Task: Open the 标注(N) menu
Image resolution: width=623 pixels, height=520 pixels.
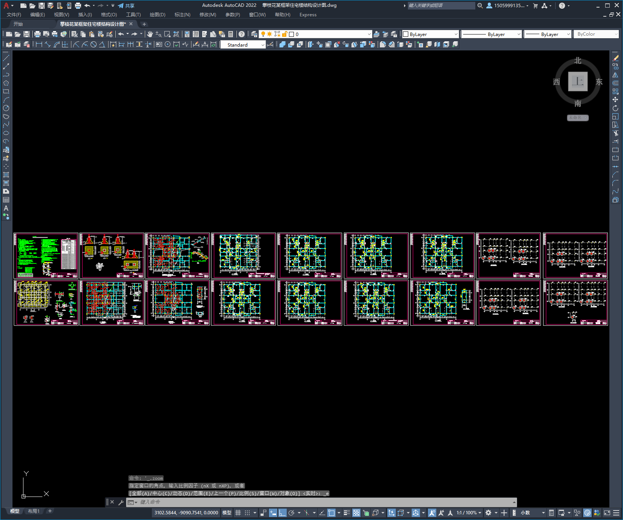Action: click(x=182, y=15)
